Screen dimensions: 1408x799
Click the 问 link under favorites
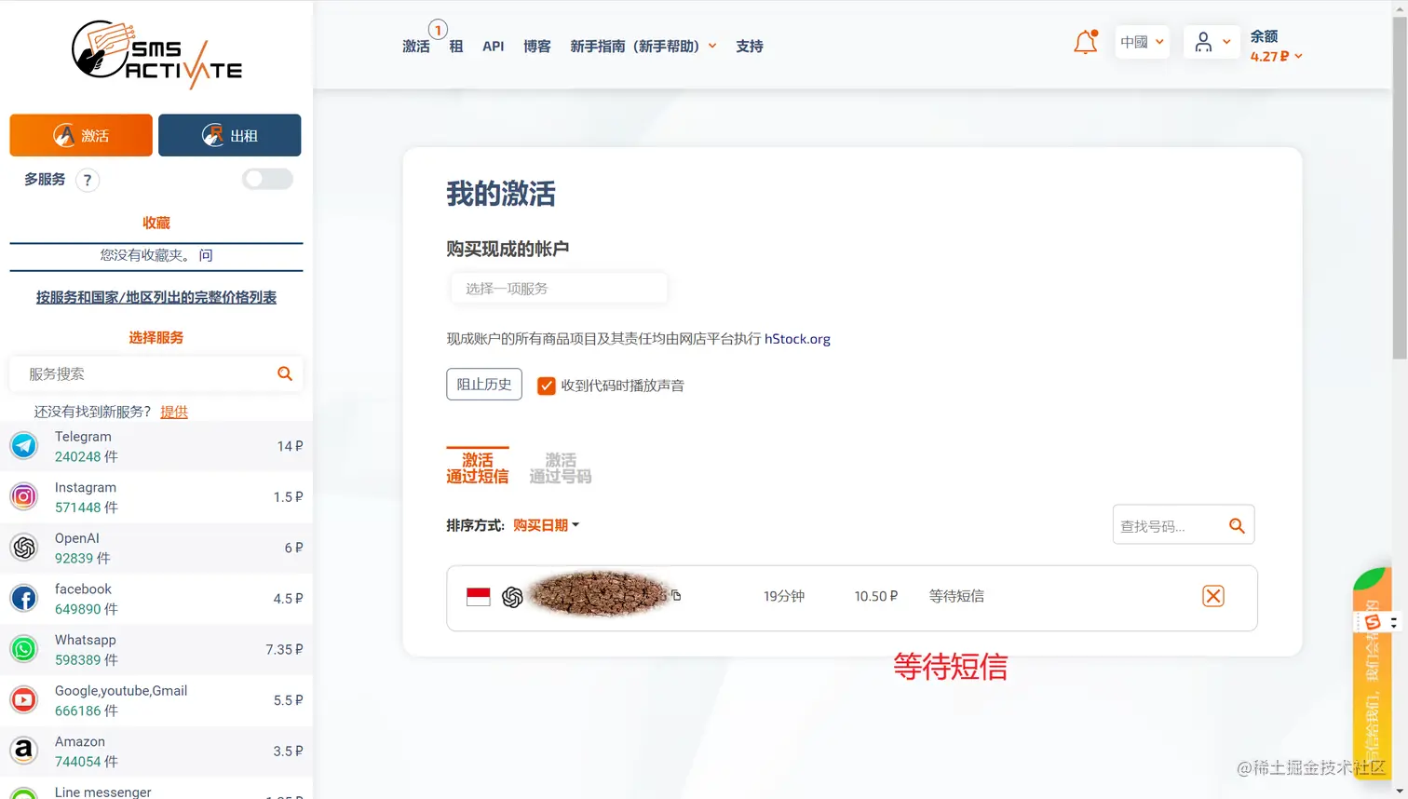pyautogui.click(x=206, y=255)
